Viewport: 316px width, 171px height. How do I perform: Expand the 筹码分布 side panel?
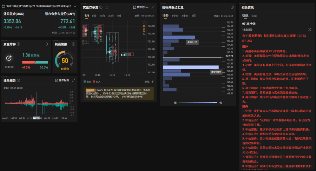click(x=144, y=29)
